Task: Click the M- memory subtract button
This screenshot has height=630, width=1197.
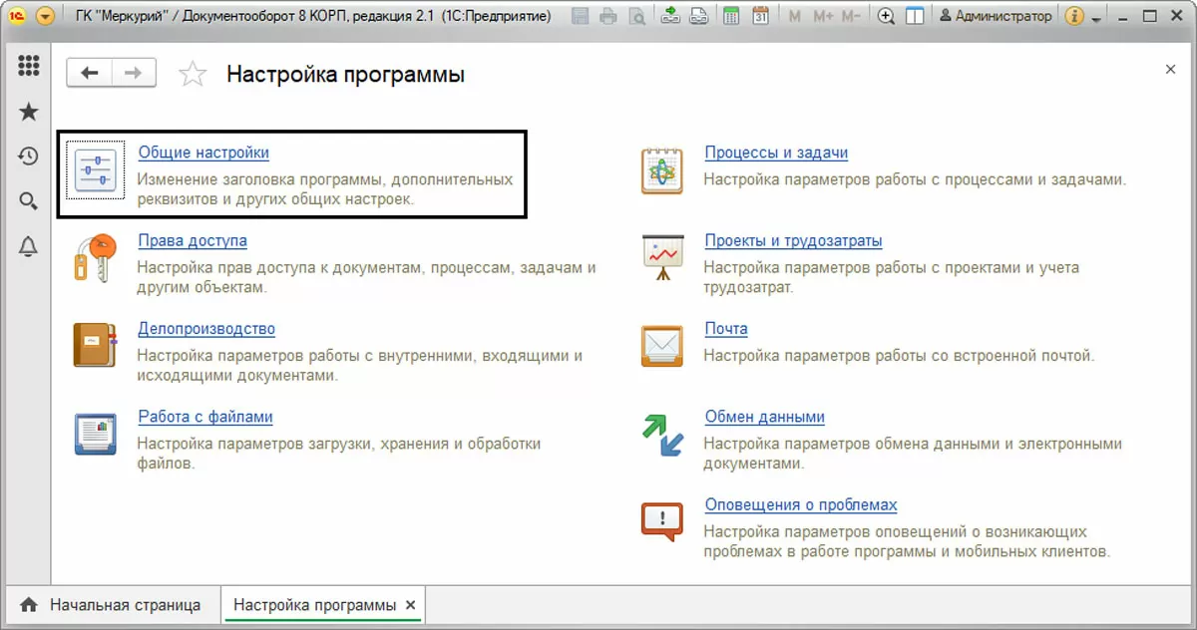Action: (x=850, y=16)
